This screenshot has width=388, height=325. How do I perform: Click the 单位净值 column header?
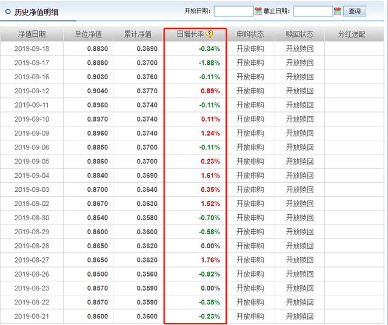89,34
